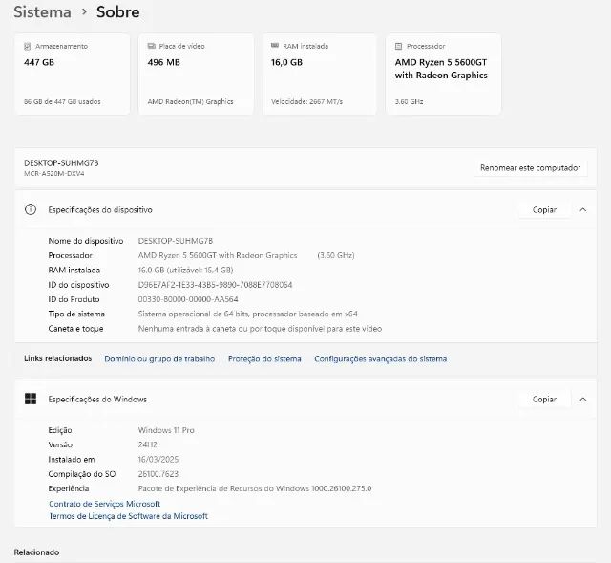The width and height of the screenshot is (611, 563).
Task: Open the 496 MB video card tile
Action: click(196, 75)
